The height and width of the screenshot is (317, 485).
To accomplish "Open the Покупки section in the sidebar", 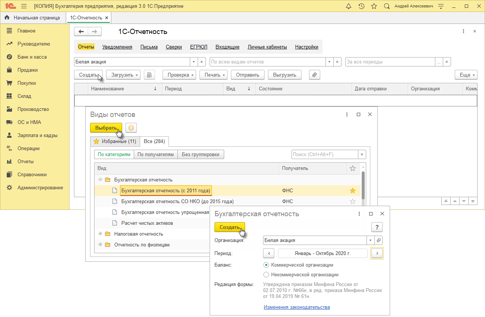I will coord(27,83).
